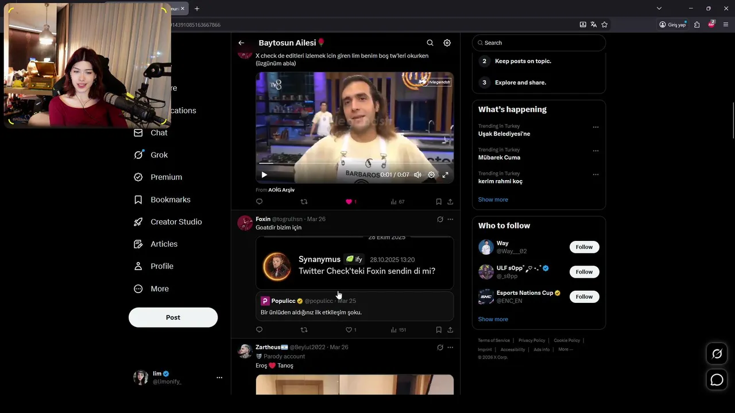Open Profile in the sidebar
735x413 pixels.
tap(153, 266)
